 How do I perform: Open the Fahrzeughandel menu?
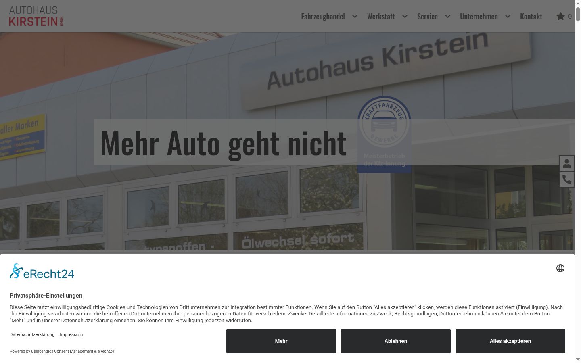click(323, 16)
